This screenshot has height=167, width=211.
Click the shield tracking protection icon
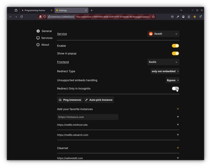(45, 17)
